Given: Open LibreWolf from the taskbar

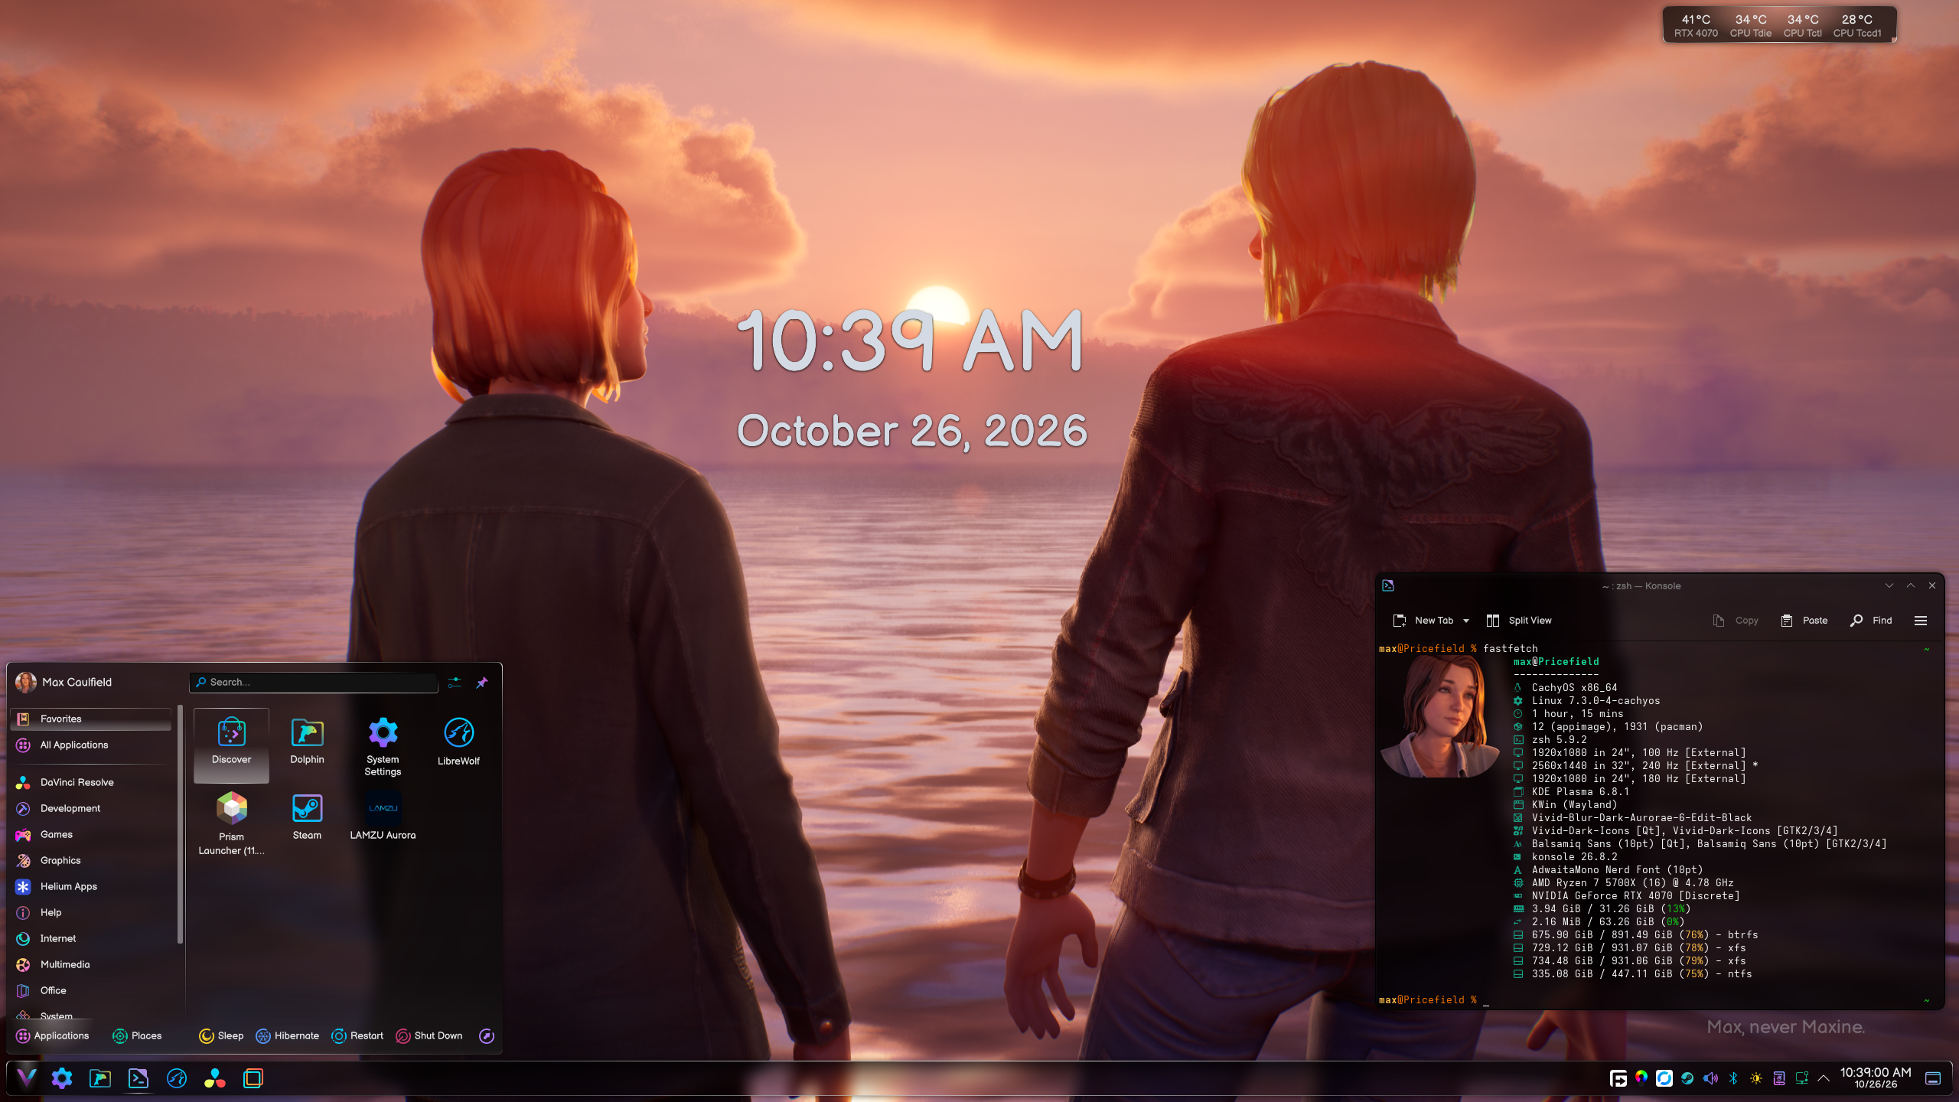Looking at the screenshot, I should pyautogui.click(x=177, y=1078).
